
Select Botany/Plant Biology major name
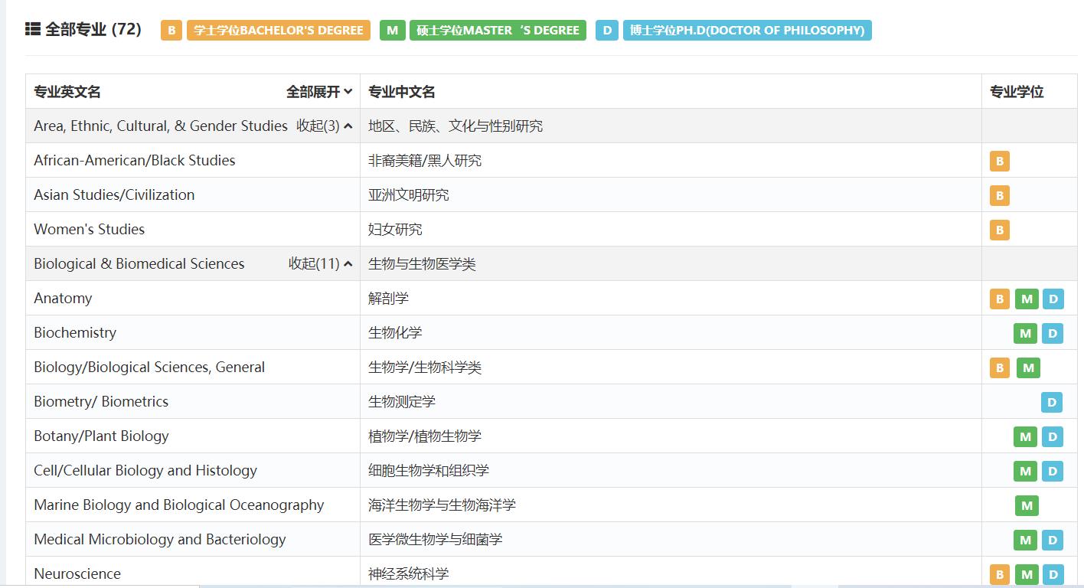(x=101, y=436)
